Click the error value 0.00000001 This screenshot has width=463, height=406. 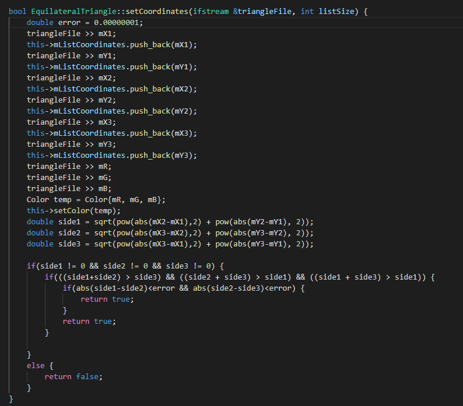click(x=117, y=23)
